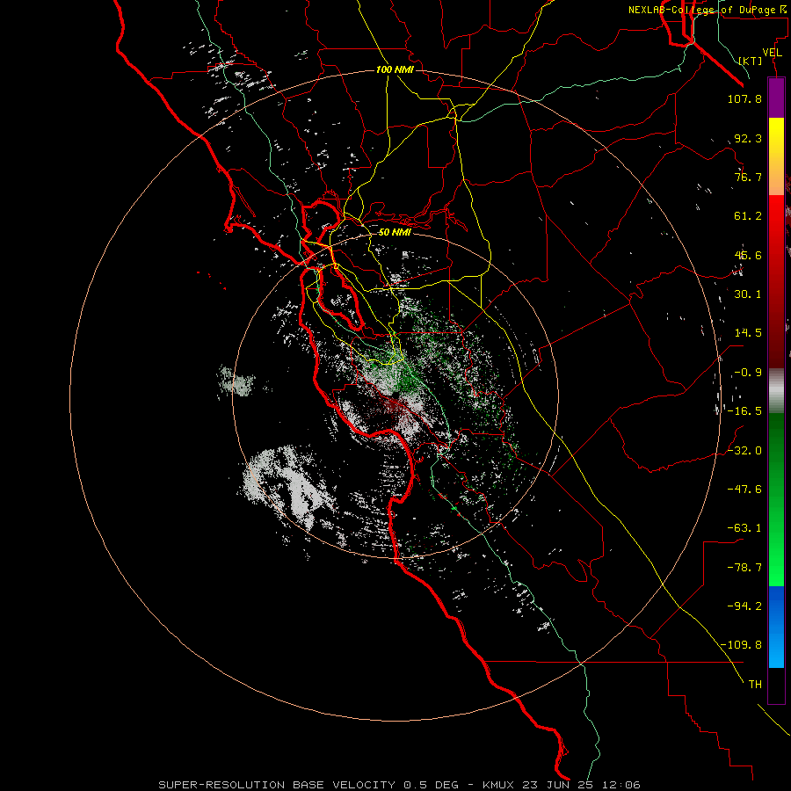Pick the blue segment of the color bar
791x791 pixels.
[x=776, y=627]
